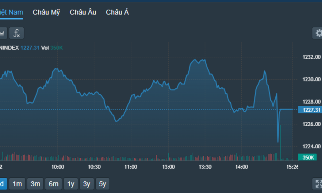
Task: Click the 1232.00 price axis label
Action: 311,57
